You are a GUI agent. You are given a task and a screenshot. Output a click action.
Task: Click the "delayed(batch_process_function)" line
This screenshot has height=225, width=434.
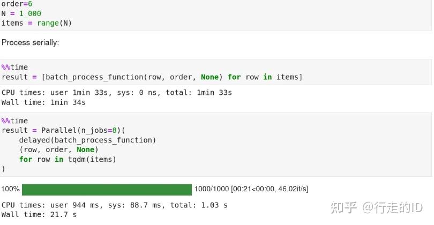coord(87,140)
